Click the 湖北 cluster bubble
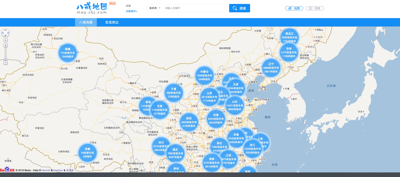400x177 pixels. (x=219, y=147)
